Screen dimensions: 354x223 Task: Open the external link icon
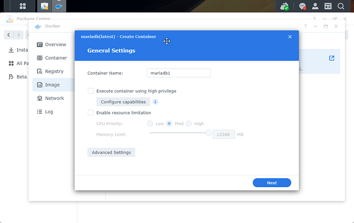(331, 58)
